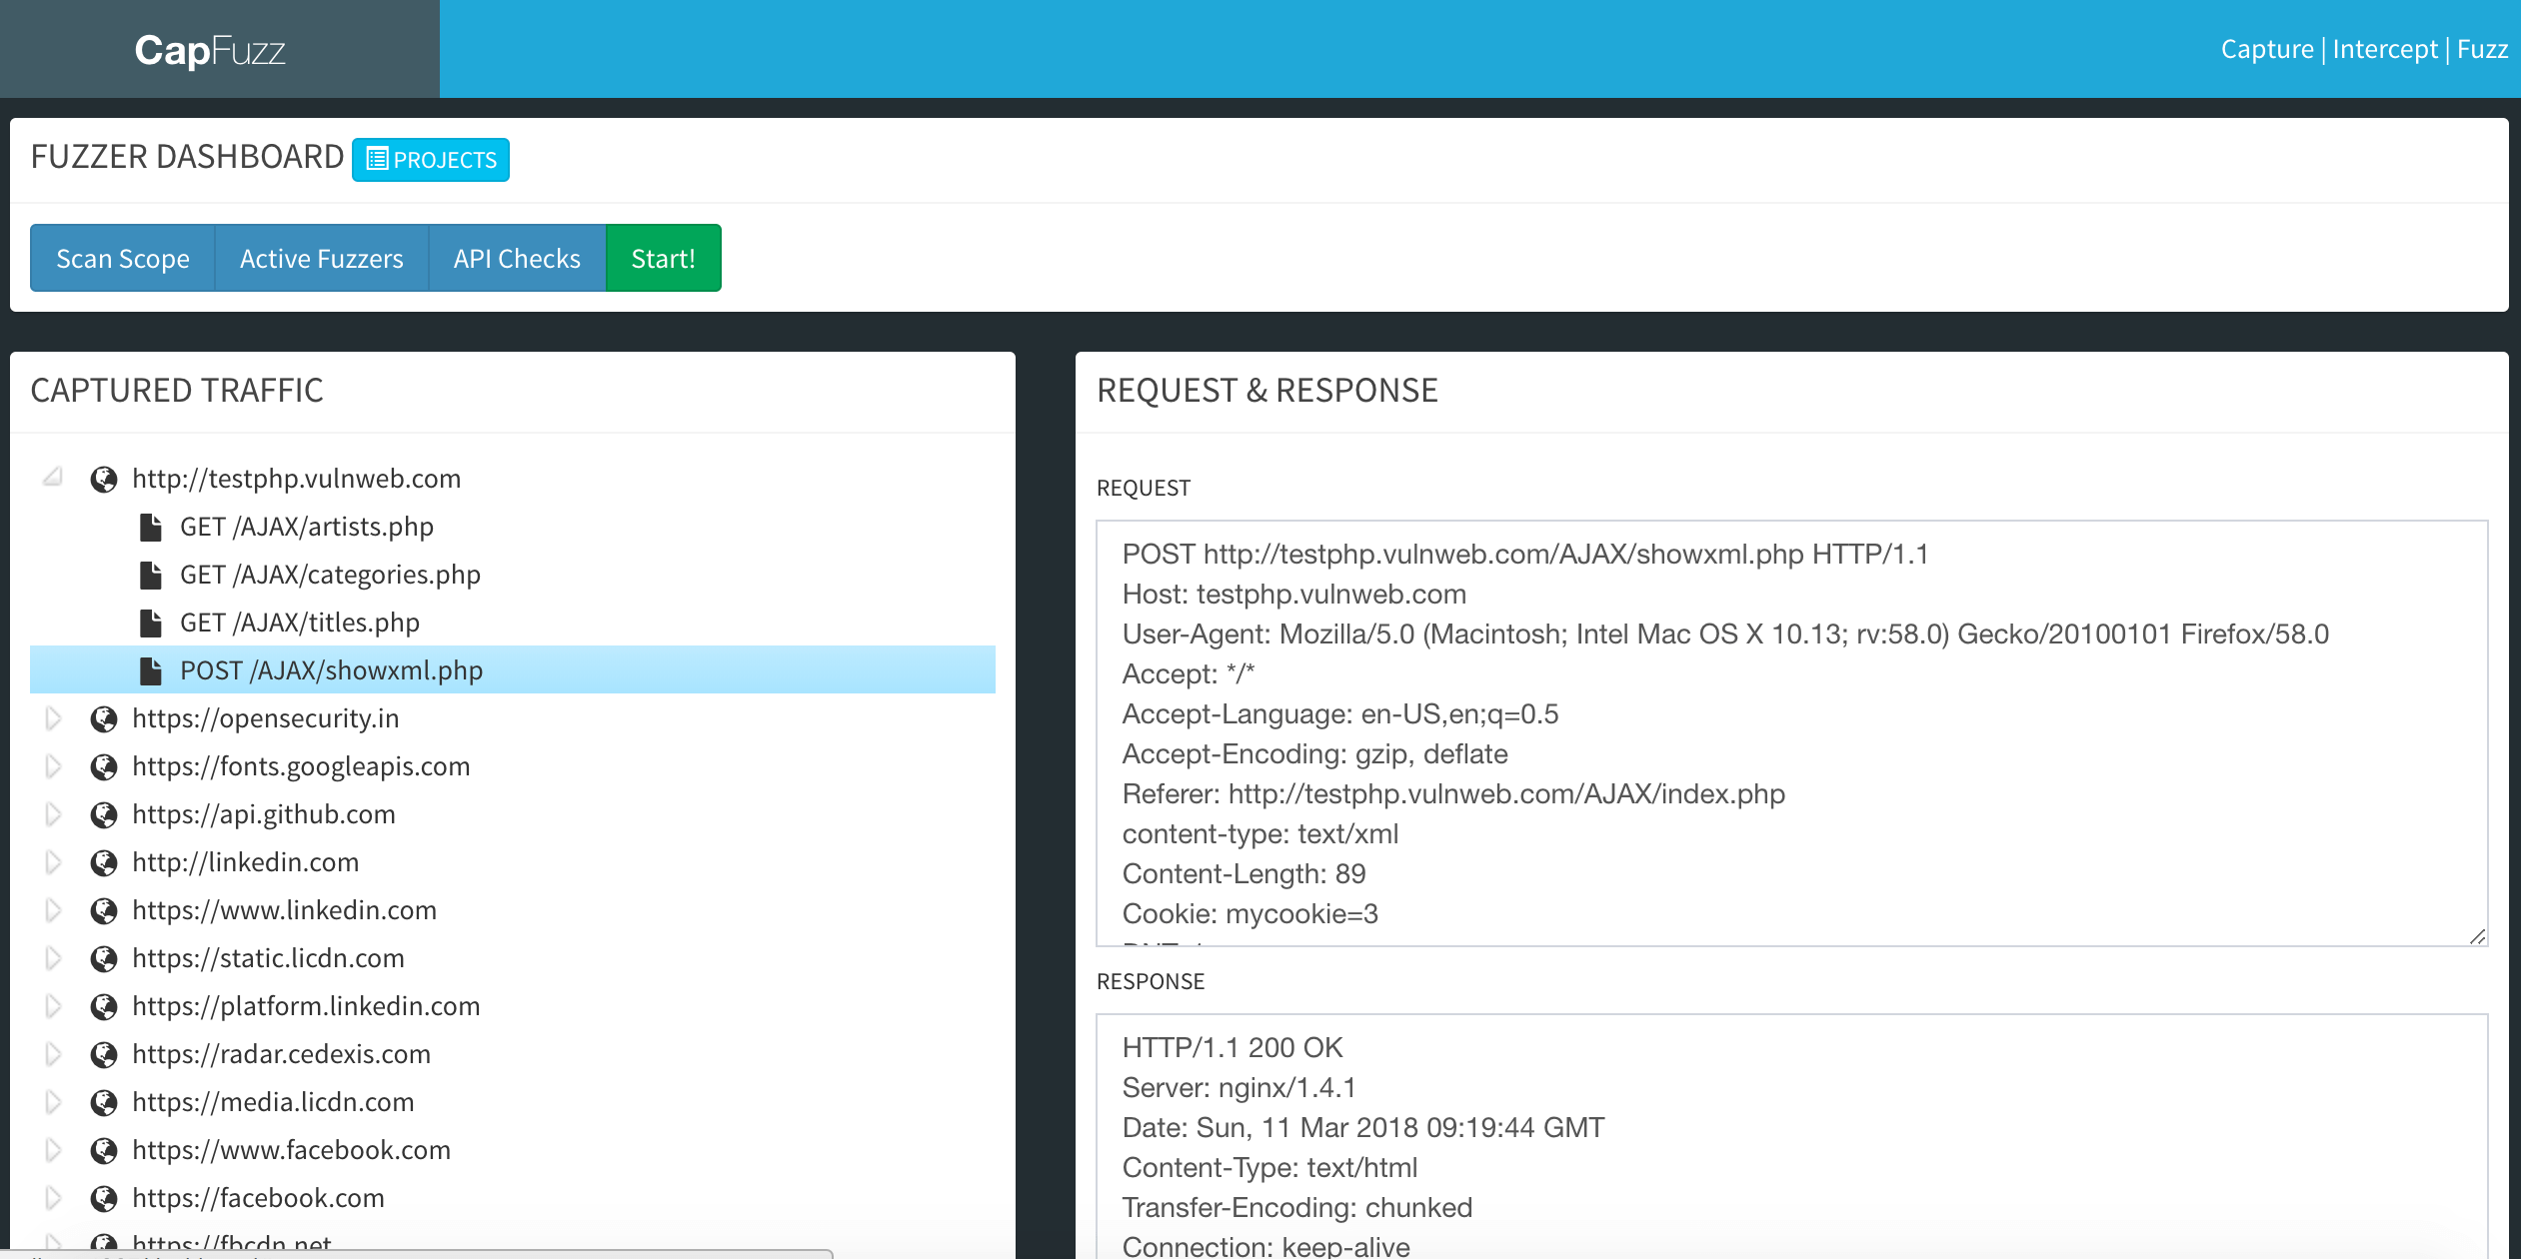Viewport: 2521px width, 1259px height.
Task: Open the Active Fuzzers tab
Action: pyautogui.click(x=321, y=259)
